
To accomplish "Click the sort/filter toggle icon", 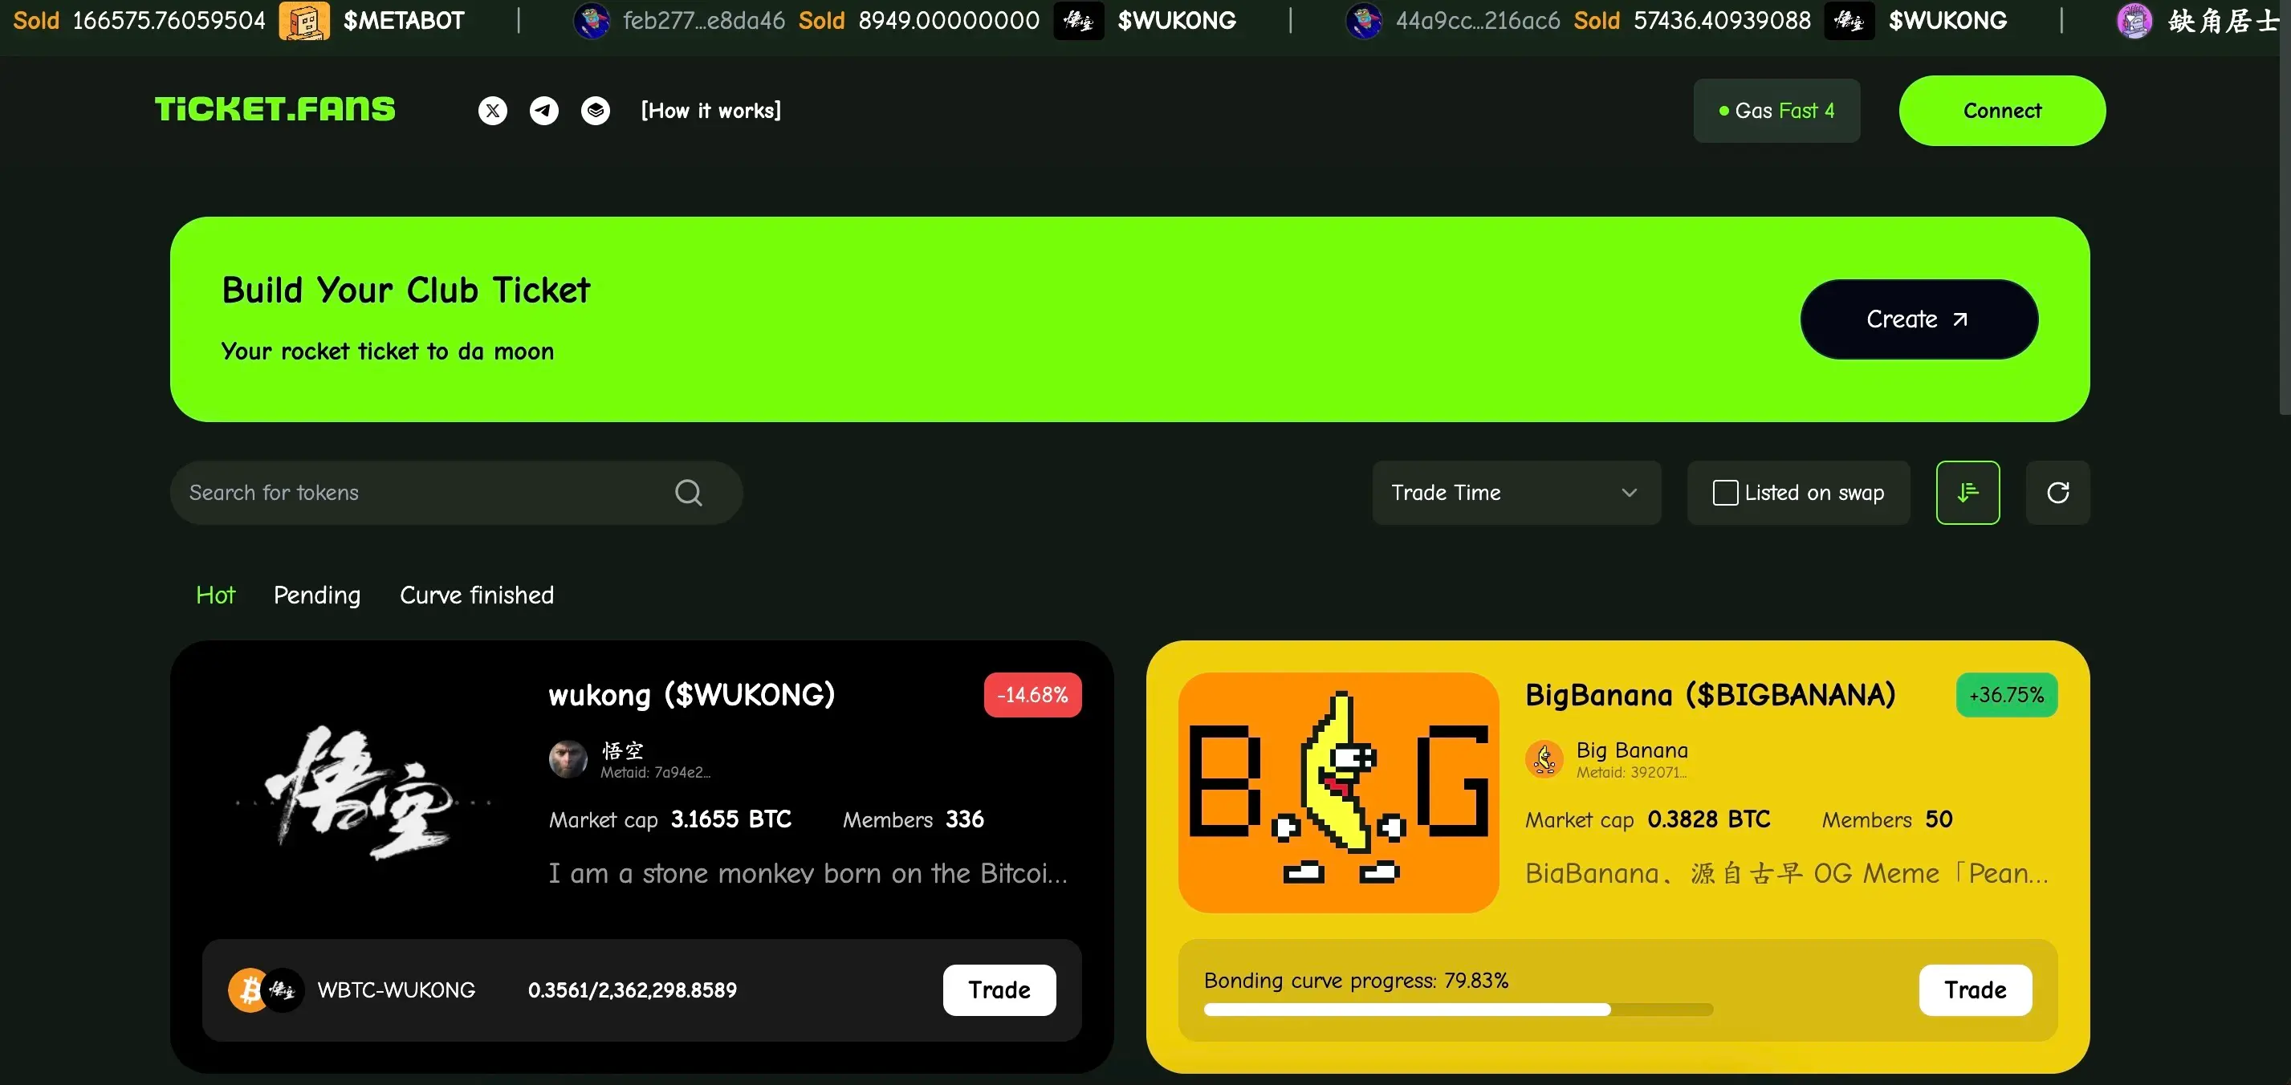I will 1968,490.
